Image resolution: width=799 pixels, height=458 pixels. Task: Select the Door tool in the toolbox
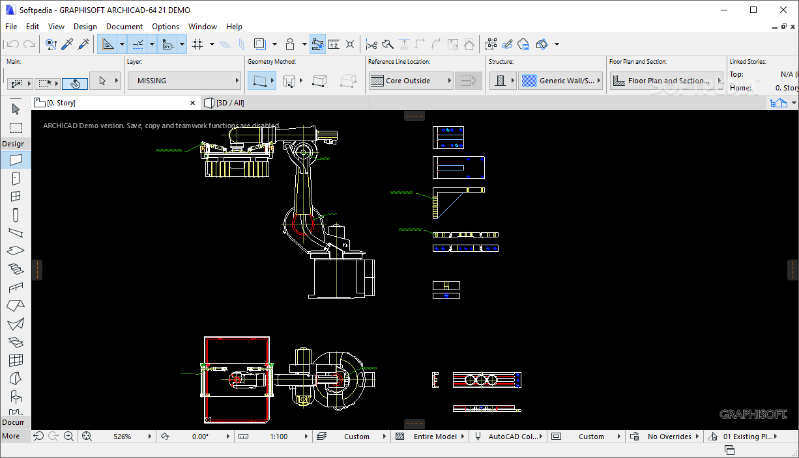coord(16,178)
